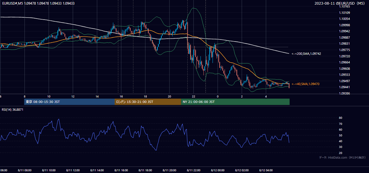Click the RSI scale value 40
The width and height of the screenshot is (369, 173).
click(340, 141)
